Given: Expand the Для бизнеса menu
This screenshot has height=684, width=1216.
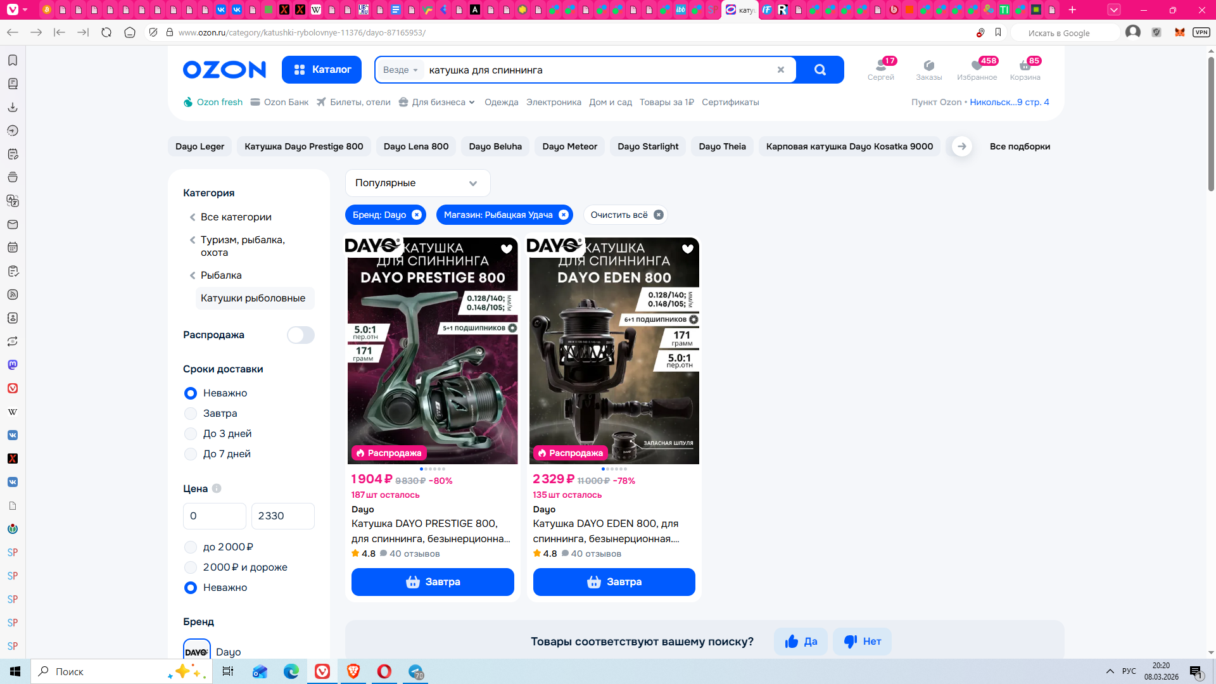Looking at the screenshot, I should 438,102.
